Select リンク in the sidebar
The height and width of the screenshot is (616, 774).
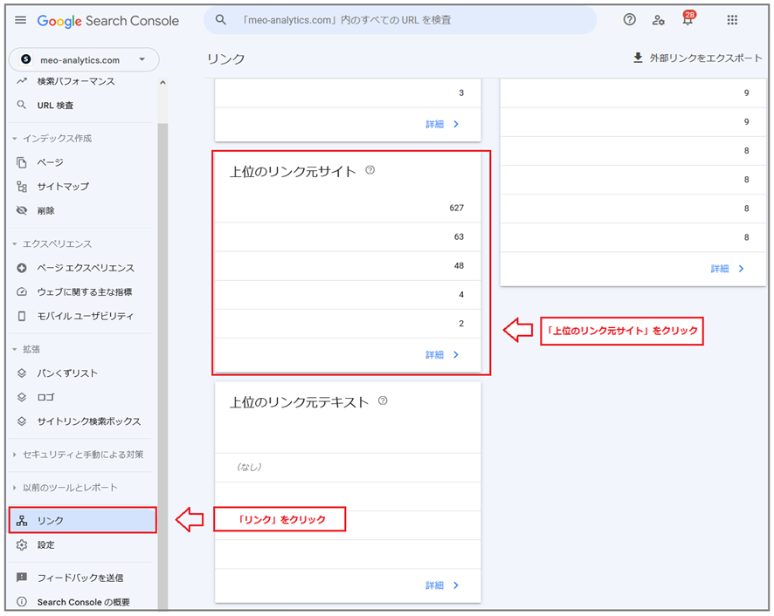click(x=82, y=520)
